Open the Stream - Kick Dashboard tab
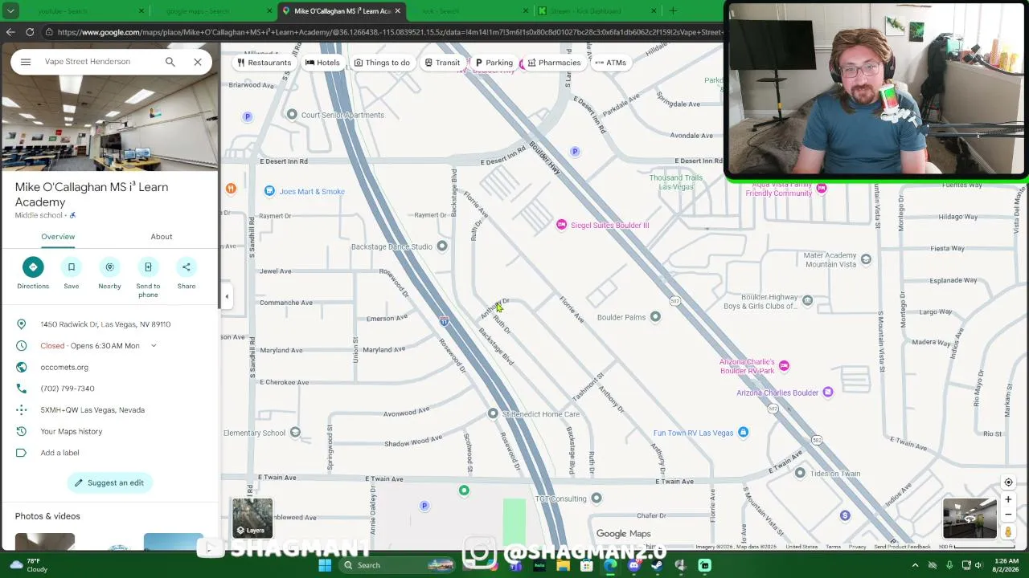 point(596,11)
